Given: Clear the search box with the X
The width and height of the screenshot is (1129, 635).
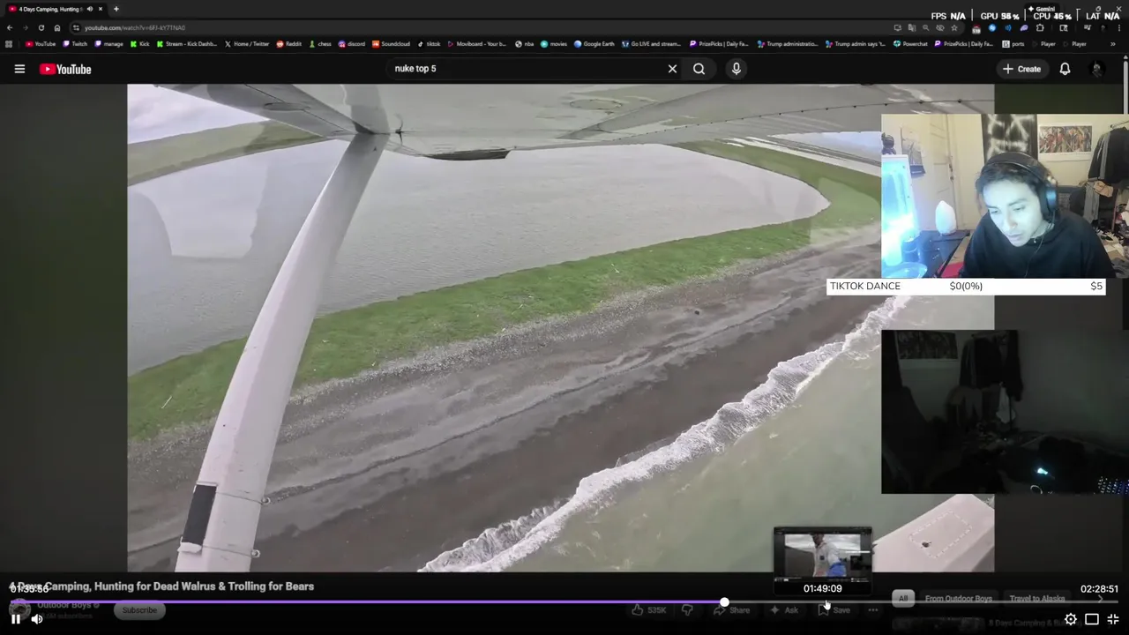Looking at the screenshot, I should pyautogui.click(x=672, y=69).
